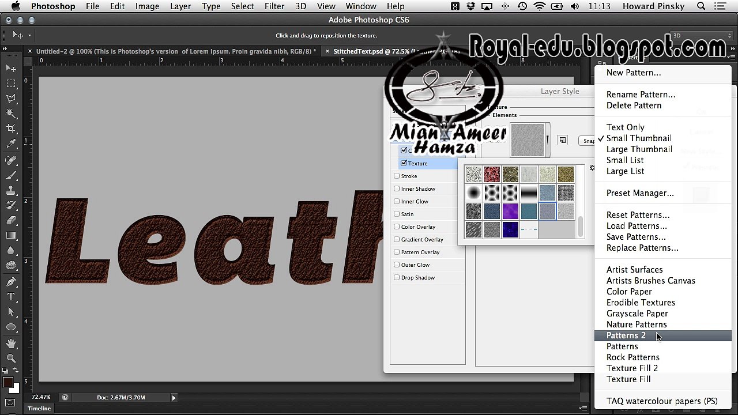Select the Magic Wand tool
Screen dimensions: 738x415
(x=11, y=114)
